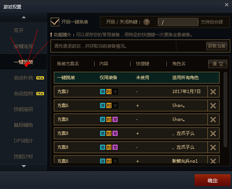Click the 获取当前 button

click(x=217, y=46)
